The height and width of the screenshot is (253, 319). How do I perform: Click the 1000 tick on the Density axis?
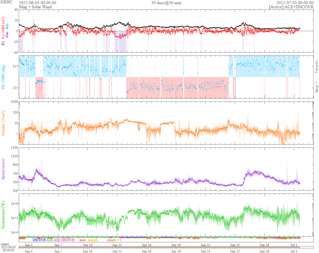[x=14, y=102]
